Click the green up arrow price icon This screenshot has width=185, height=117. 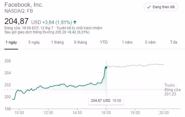[x=75, y=22]
